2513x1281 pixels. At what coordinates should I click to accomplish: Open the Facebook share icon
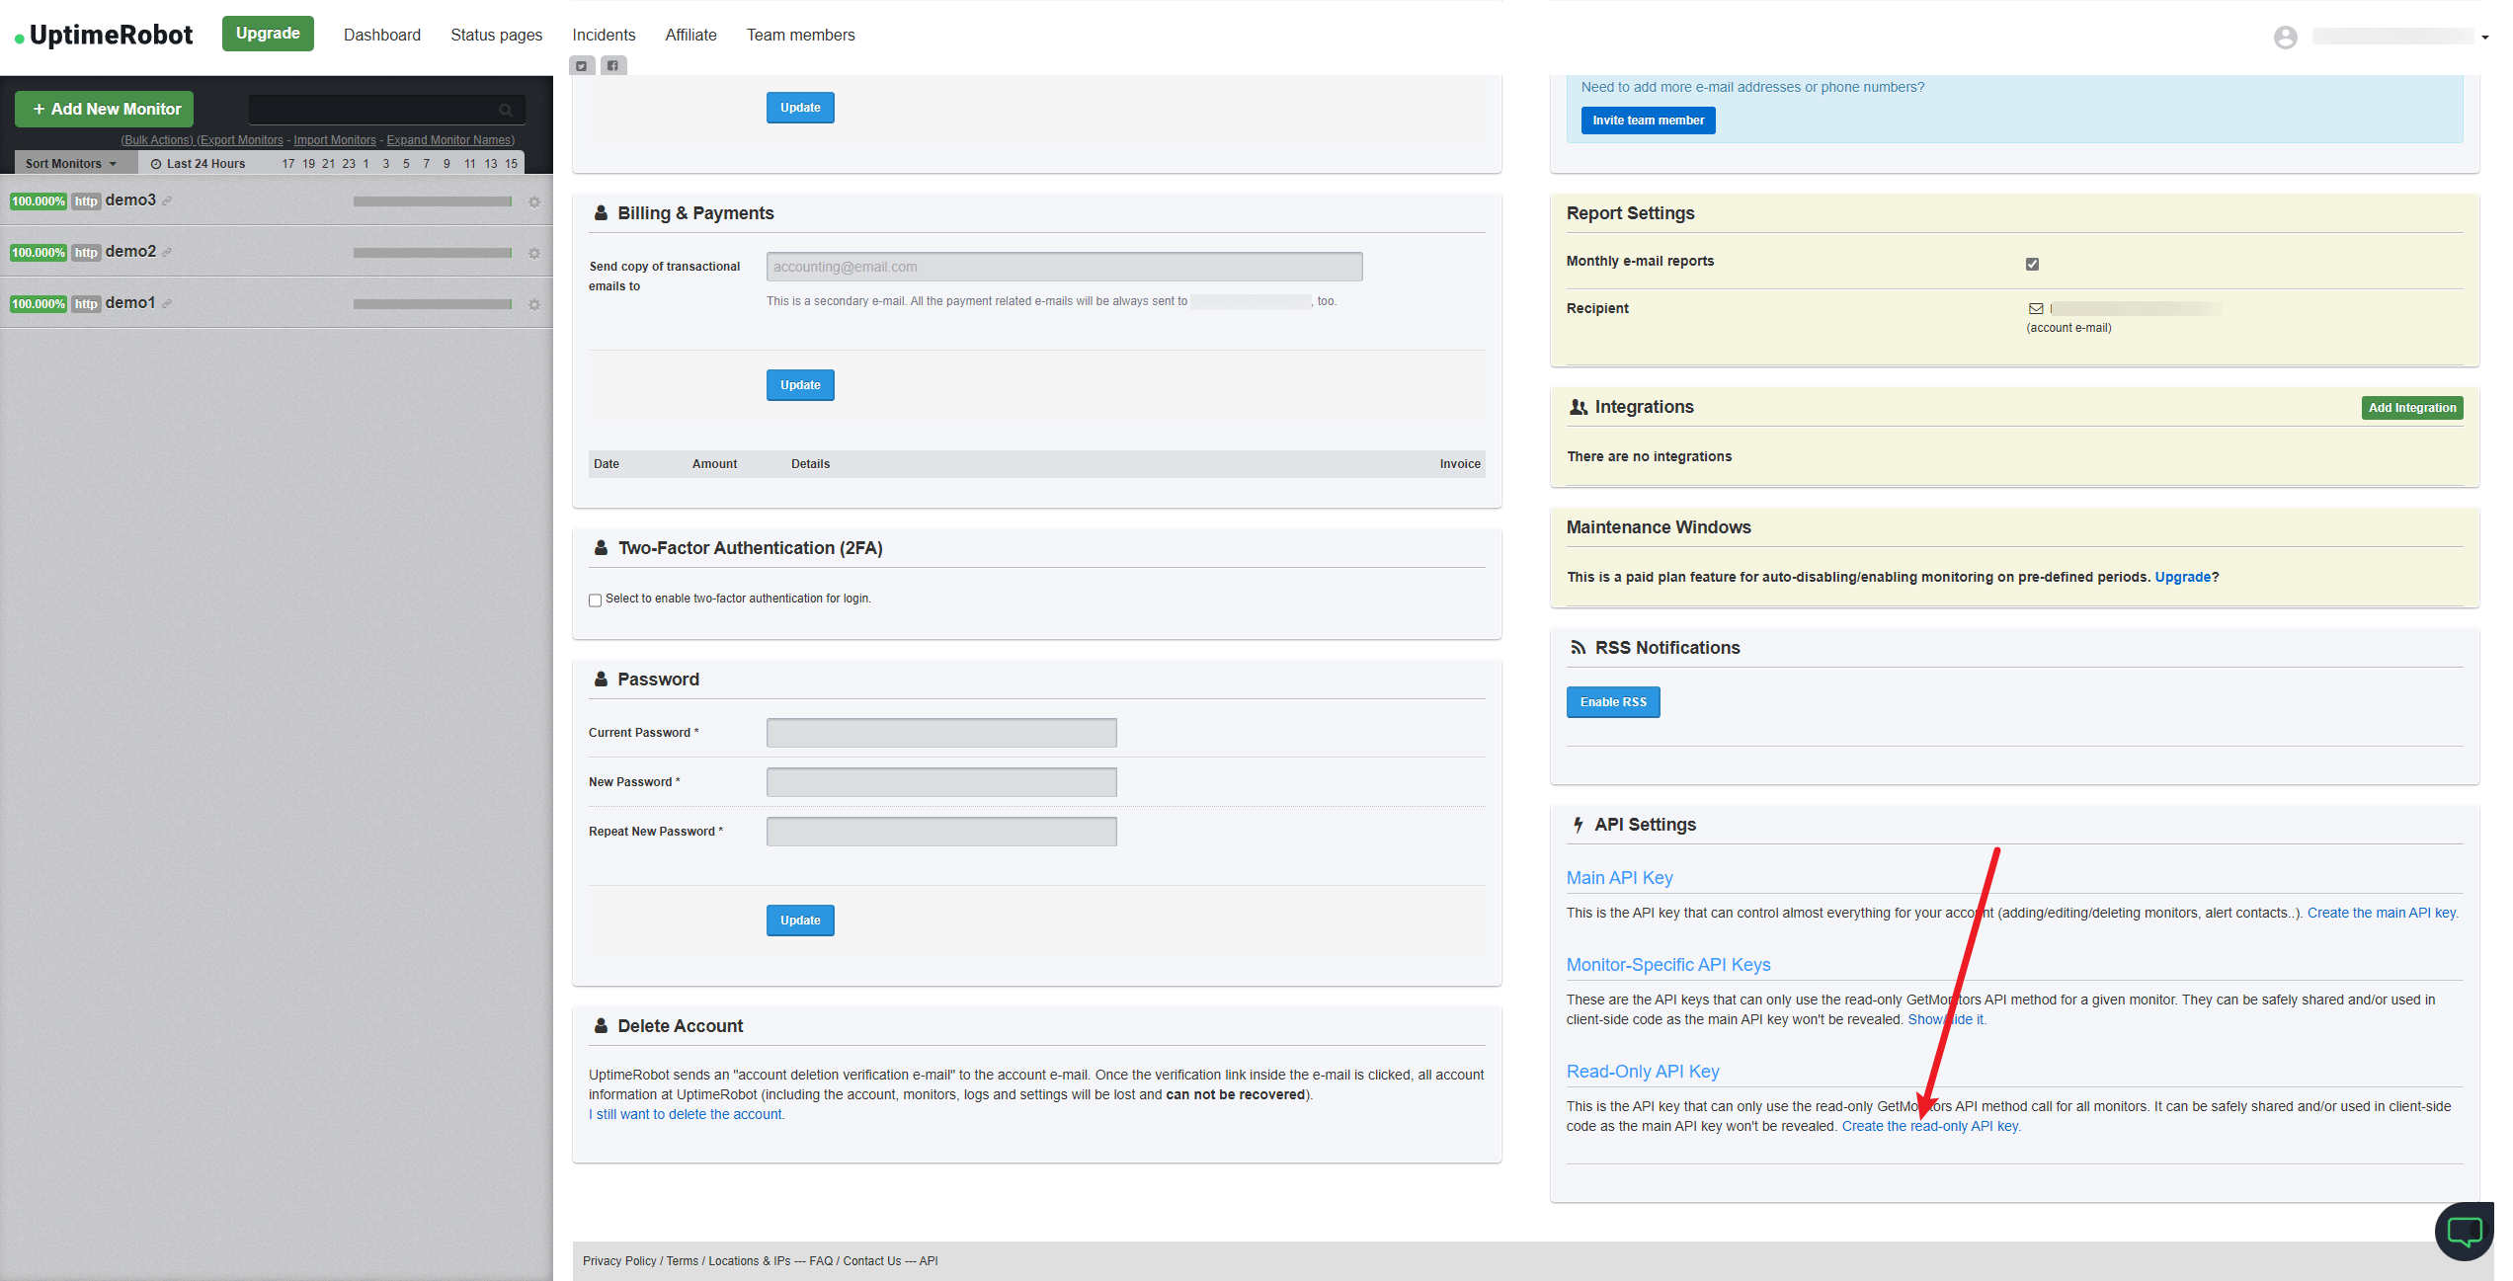pyautogui.click(x=612, y=66)
